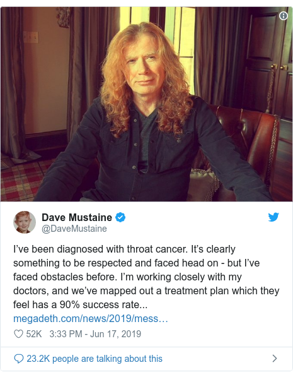
Task: Click the 3:33 PM time text
Action: 66,334
